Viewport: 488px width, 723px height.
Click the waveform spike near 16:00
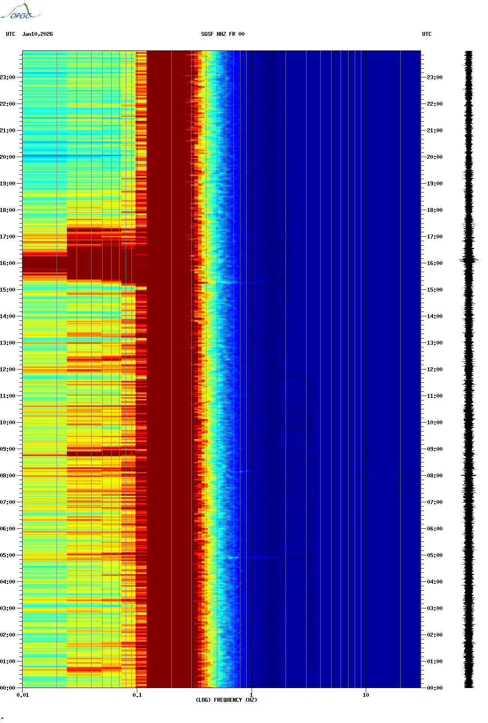(469, 260)
